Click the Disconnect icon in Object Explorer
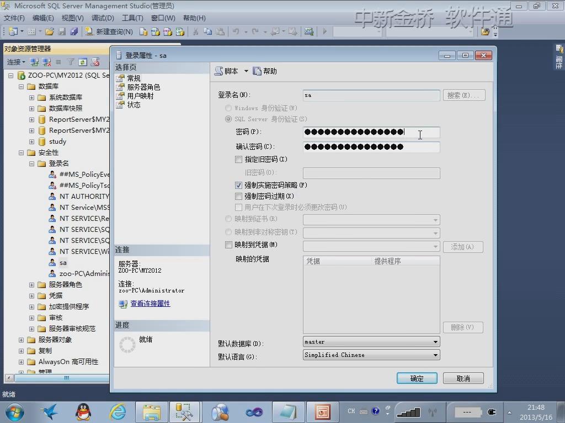565x423 pixels. (46, 62)
